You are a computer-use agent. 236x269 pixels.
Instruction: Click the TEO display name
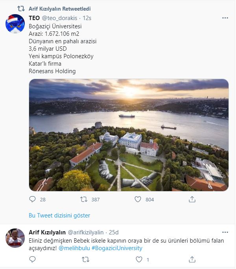(34, 18)
